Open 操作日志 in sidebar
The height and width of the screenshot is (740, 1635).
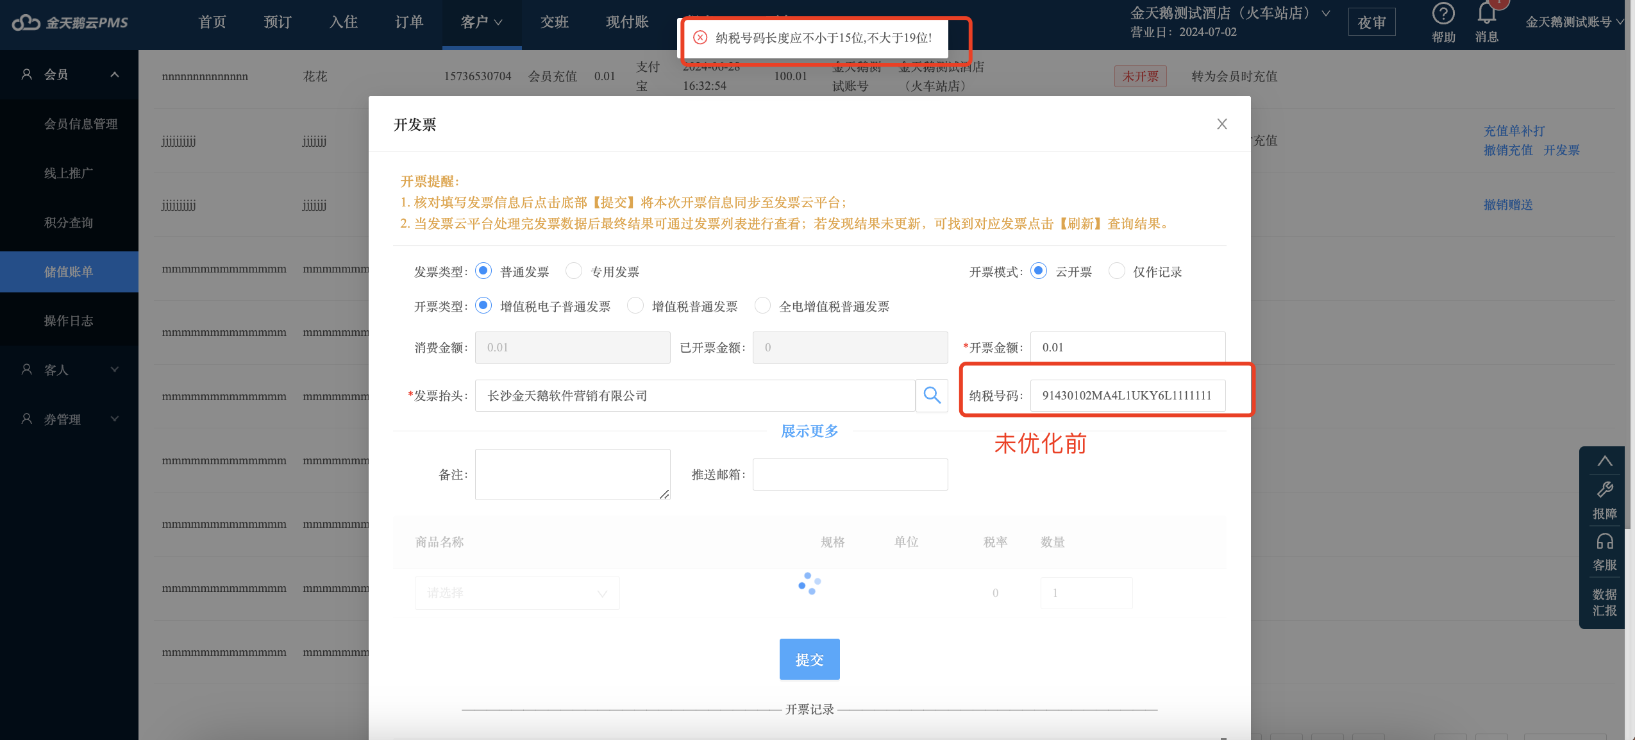click(69, 321)
